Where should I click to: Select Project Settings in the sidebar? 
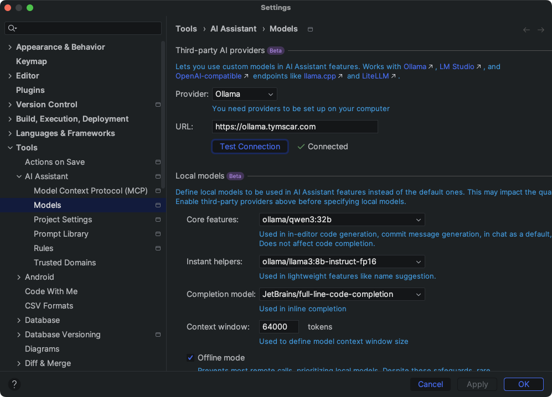pyautogui.click(x=63, y=220)
